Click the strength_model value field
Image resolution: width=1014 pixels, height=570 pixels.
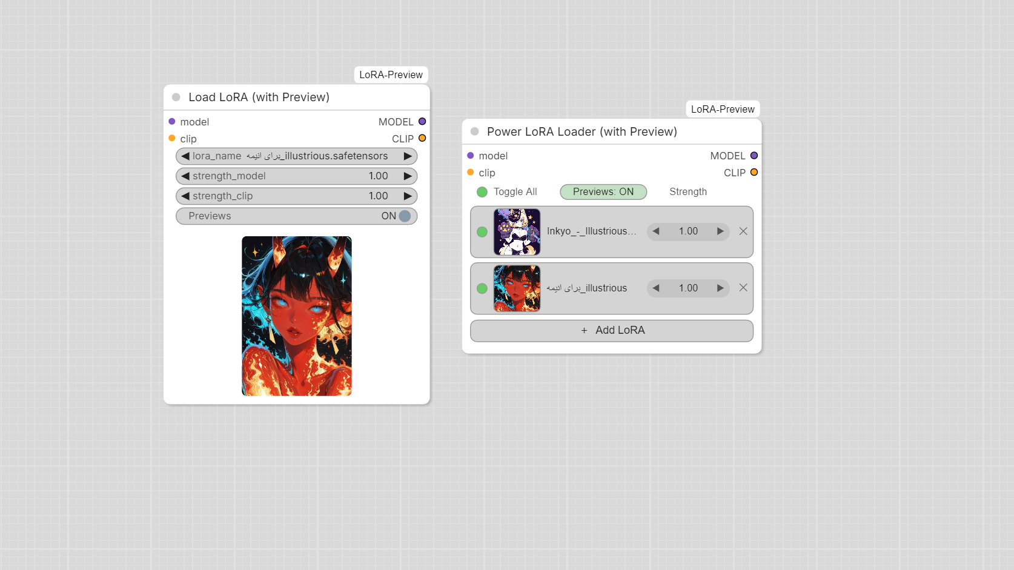tap(296, 176)
